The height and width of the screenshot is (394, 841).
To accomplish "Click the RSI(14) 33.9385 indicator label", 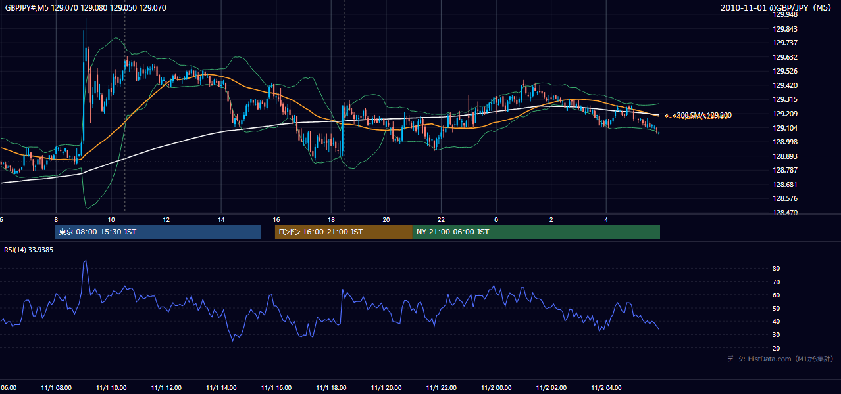I will tap(29, 250).
